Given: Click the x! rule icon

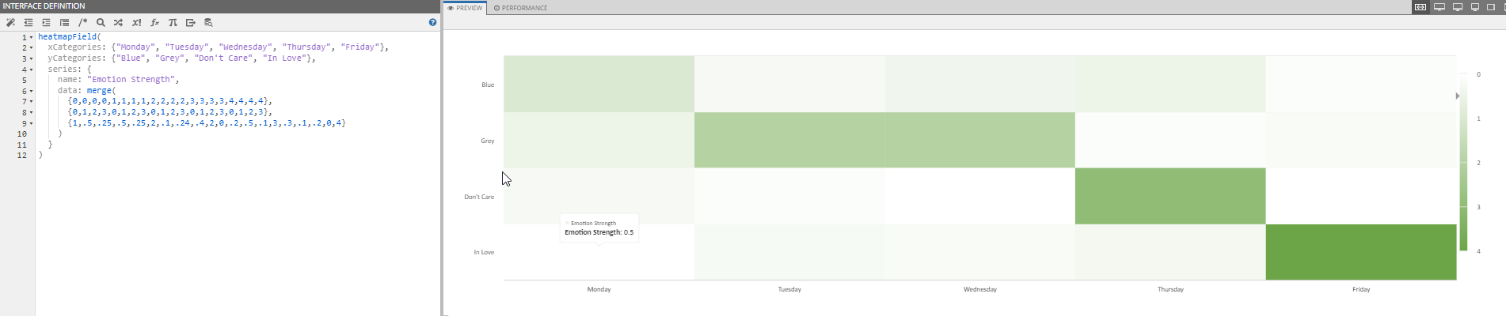Looking at the screenshot, I should coord(136,23).
